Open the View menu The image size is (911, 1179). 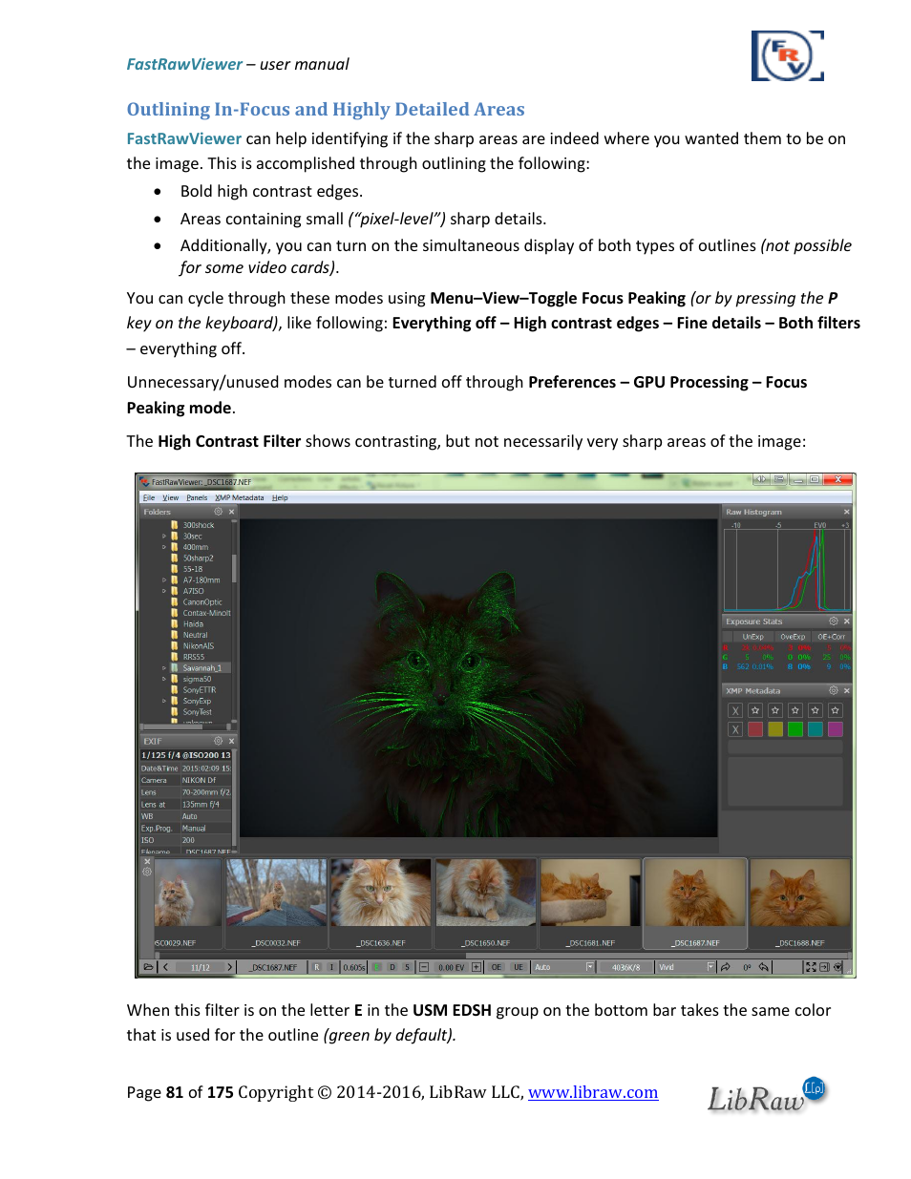coord(171,497)
